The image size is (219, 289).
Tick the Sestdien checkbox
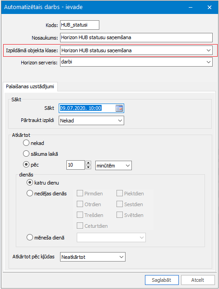[x=120, y=204]
